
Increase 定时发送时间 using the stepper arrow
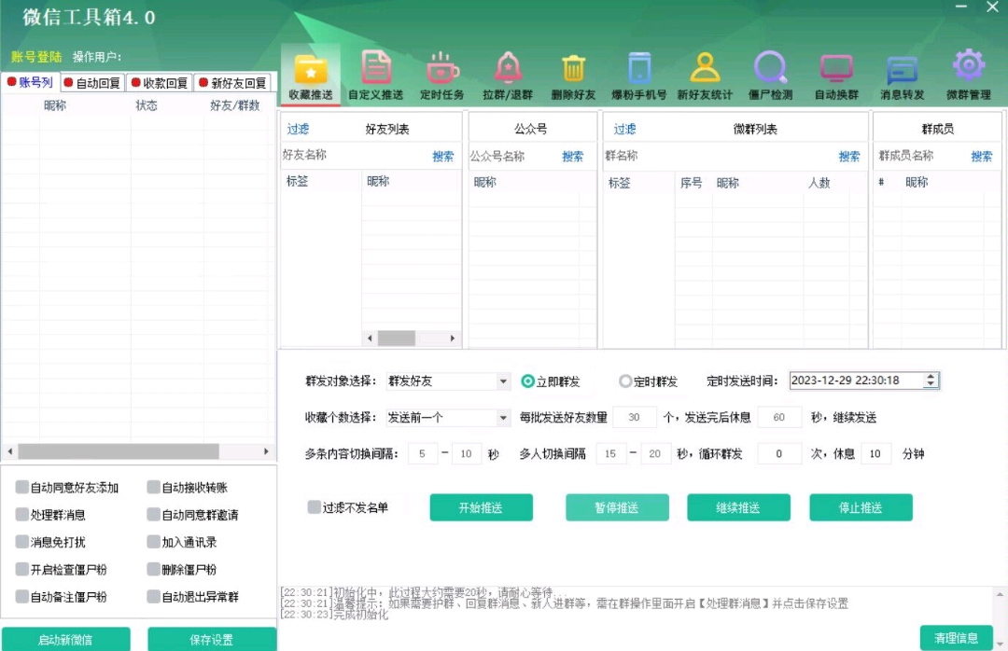[931, 377]
